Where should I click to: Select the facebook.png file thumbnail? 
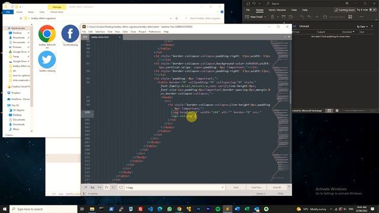(x=70, y=35)
